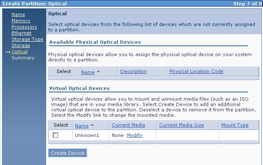Open the Storage Type step
263x165 pixels.
(x=27, y=40)
